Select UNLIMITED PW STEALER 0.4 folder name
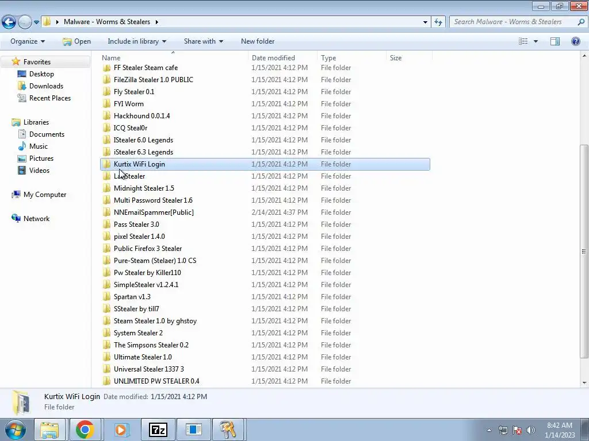The image size is (589, 441). pos(156,381)
